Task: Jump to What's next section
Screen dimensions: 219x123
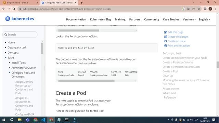Action: tap(169, 93)
